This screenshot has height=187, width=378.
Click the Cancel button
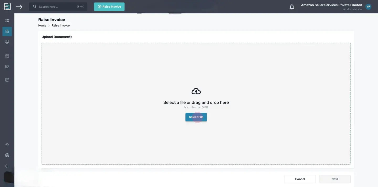point(300,179)
